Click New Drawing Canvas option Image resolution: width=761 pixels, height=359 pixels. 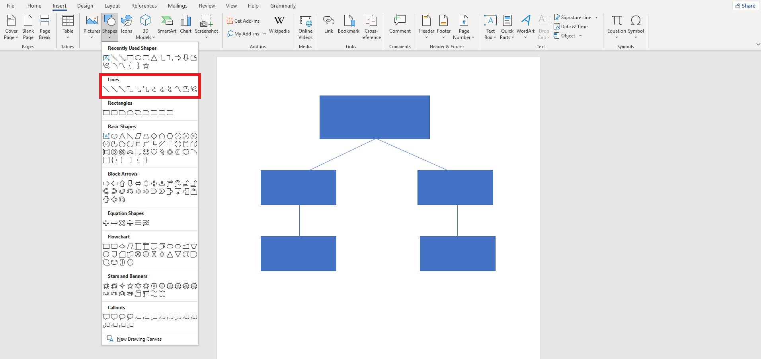pos(139,339)
